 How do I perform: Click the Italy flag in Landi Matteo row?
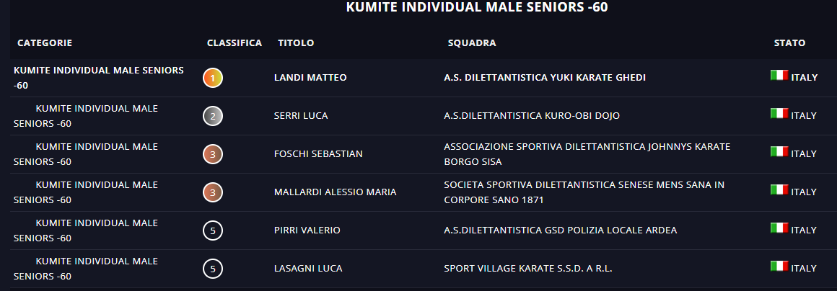tap(779, 76)
